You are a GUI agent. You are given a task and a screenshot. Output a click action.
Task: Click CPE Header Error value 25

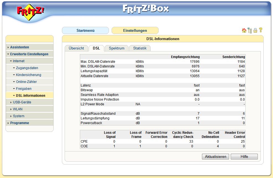click(243, 142)
